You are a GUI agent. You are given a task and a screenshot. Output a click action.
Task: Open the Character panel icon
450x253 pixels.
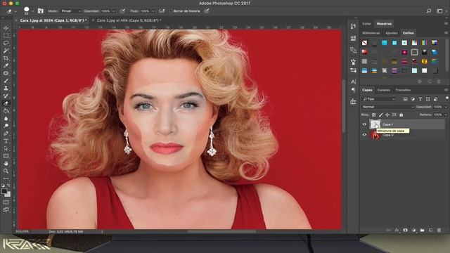353,82
